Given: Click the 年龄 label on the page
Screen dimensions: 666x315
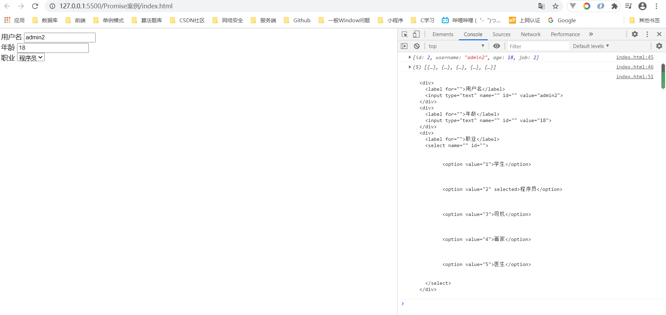Looking at the screenshot, I should click(8, 48).
